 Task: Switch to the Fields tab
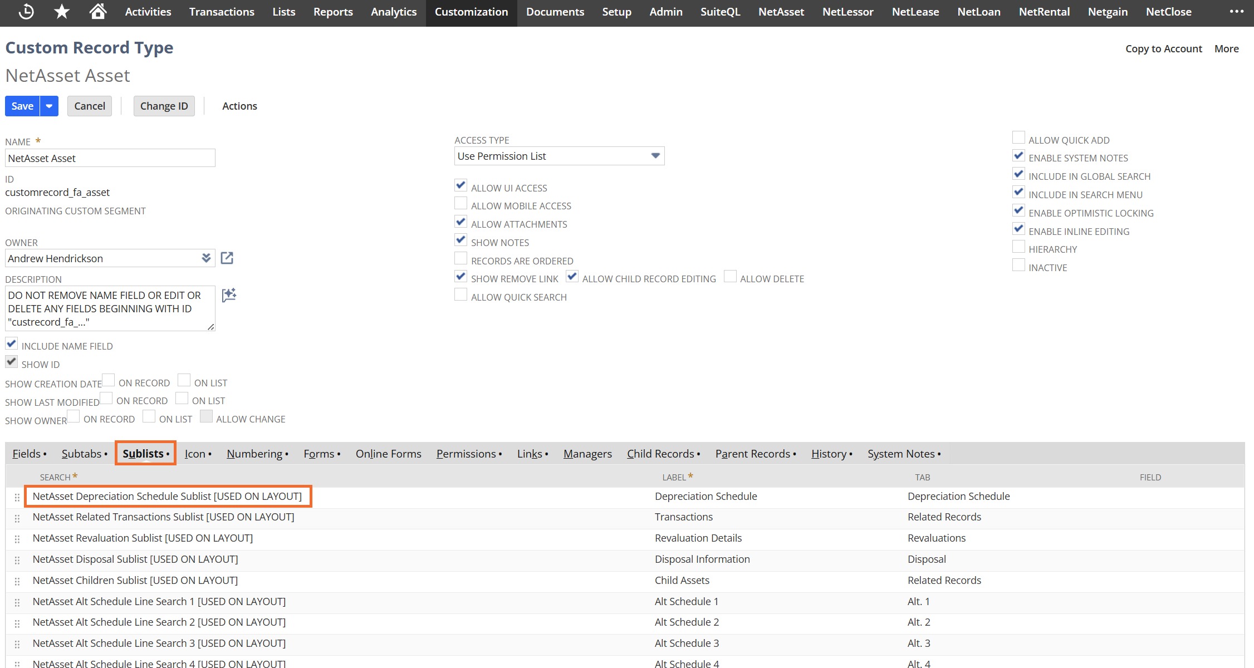click(x=29, y=454)
